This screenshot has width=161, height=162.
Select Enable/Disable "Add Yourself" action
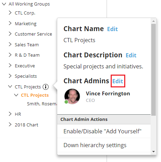tap(104, 131)
